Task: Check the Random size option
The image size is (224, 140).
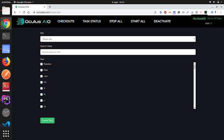Action: tap(41, 64)
